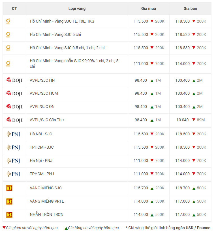Click the Loại vàng column header
This screenshot has height=232, width=214.
pyautogui.click(x=77, y=8)
